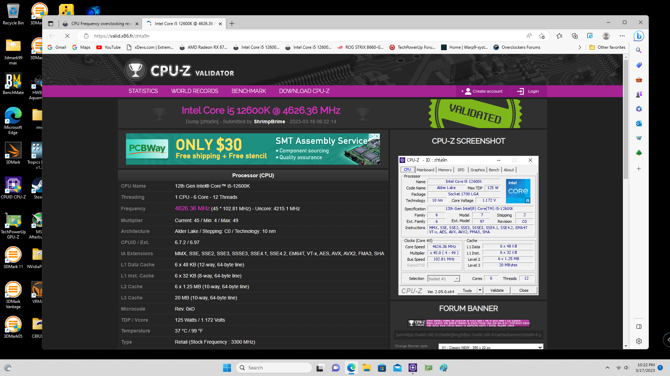Go to BENCHMARK menu item

pyautogui.click(x=249, y=91)
